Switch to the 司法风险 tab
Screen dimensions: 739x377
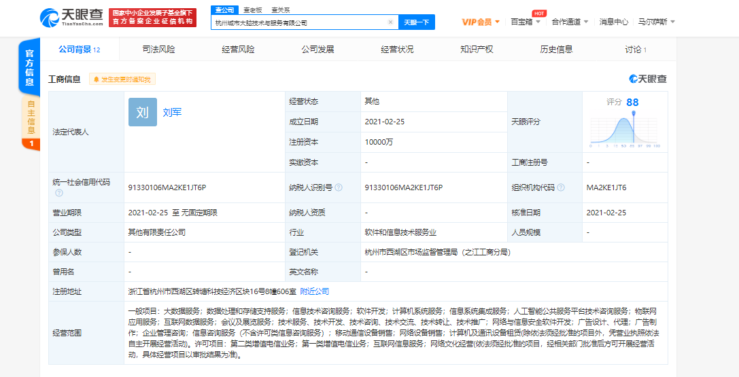[x=158, y=50]
